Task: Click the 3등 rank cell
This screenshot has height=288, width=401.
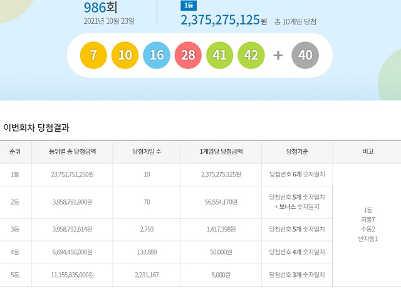Action: coord(15,230)
